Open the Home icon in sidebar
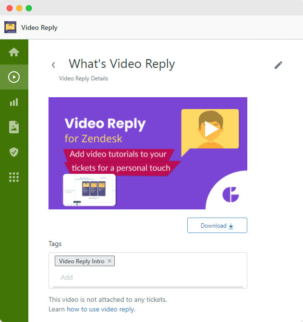The width and height of the screenshot is (303, 322). pos(14,52)
